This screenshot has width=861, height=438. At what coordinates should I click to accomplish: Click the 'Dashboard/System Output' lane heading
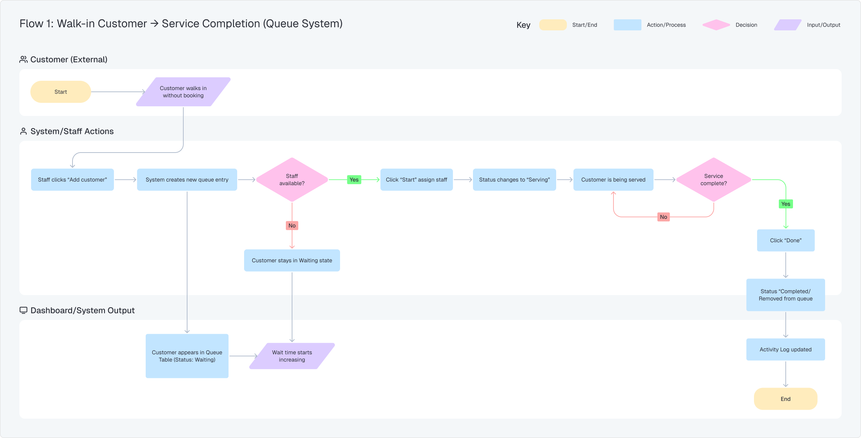(x=83, y=310)
